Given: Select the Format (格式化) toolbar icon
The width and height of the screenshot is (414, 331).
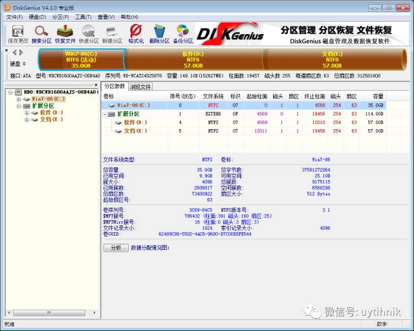Looking at the screenshot, I should [136, 34].
